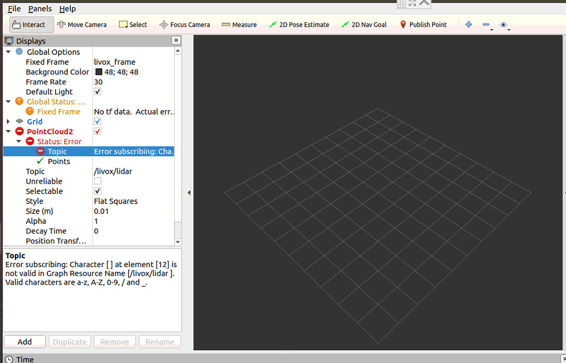Toggle the Default Light checkbox

(97, 91)
